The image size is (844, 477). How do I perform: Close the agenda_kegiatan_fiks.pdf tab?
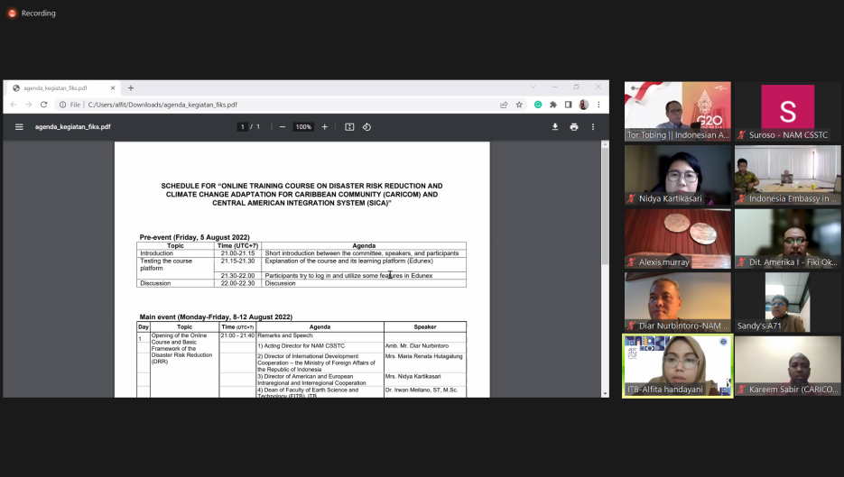tap(113, 88)
